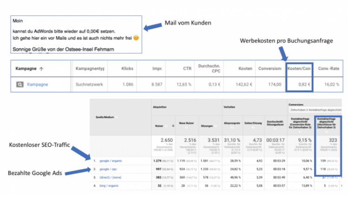
Task: Select the 1.086 clicks value
Action: point(128,84)
